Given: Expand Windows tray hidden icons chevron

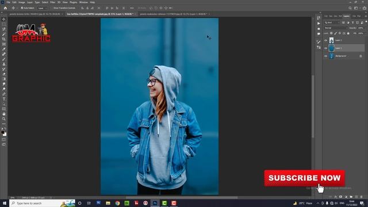Looking at the screenshot, I should [318, 203].
